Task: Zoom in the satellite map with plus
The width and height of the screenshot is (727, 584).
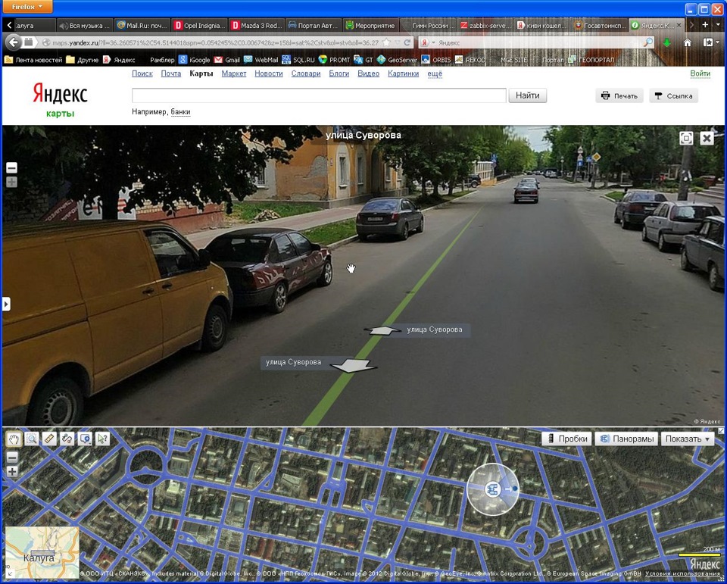Action: click(12, 472)
